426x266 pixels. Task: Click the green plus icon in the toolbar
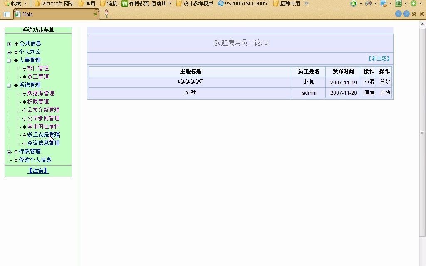pos(413,3)
